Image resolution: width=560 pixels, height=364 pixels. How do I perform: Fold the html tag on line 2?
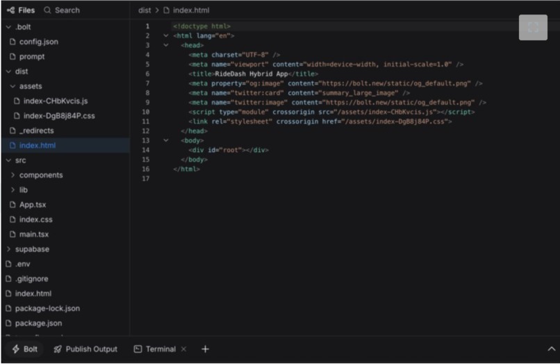166,35
